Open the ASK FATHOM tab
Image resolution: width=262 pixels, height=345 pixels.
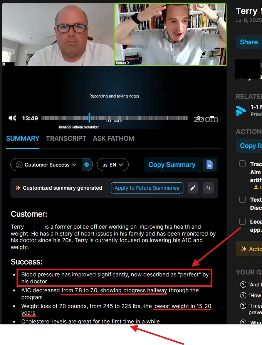pyautogui.click(x=114, y=138)
